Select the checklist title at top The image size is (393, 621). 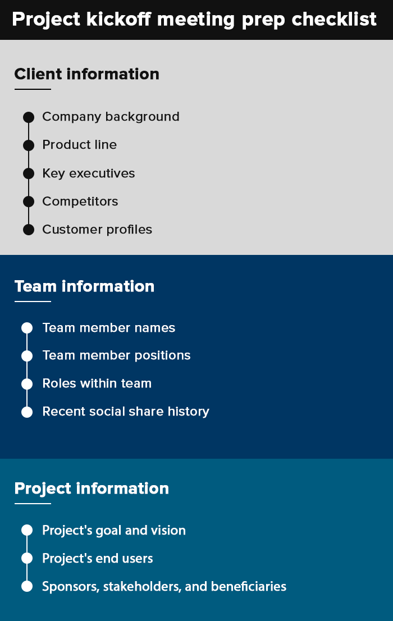pyautogui.click(x=194, y=20)
